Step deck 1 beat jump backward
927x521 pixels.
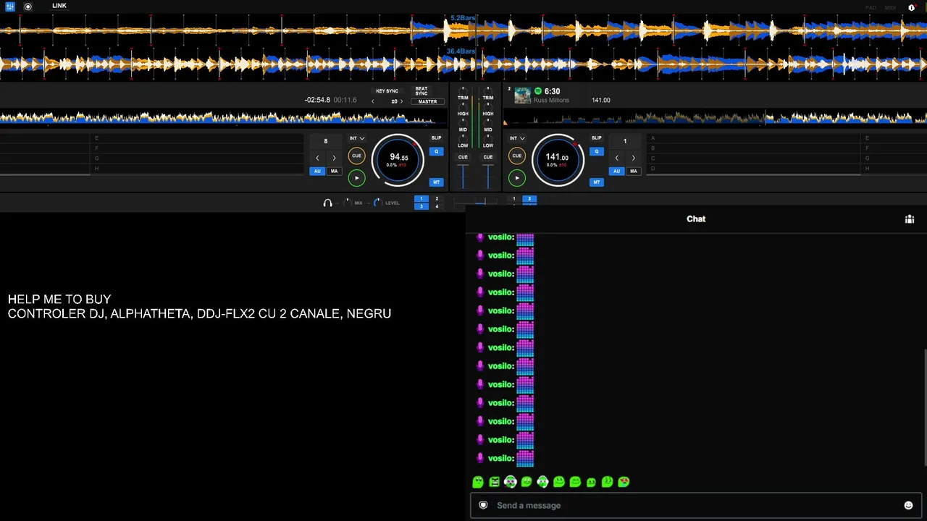[x=317, y=158]
